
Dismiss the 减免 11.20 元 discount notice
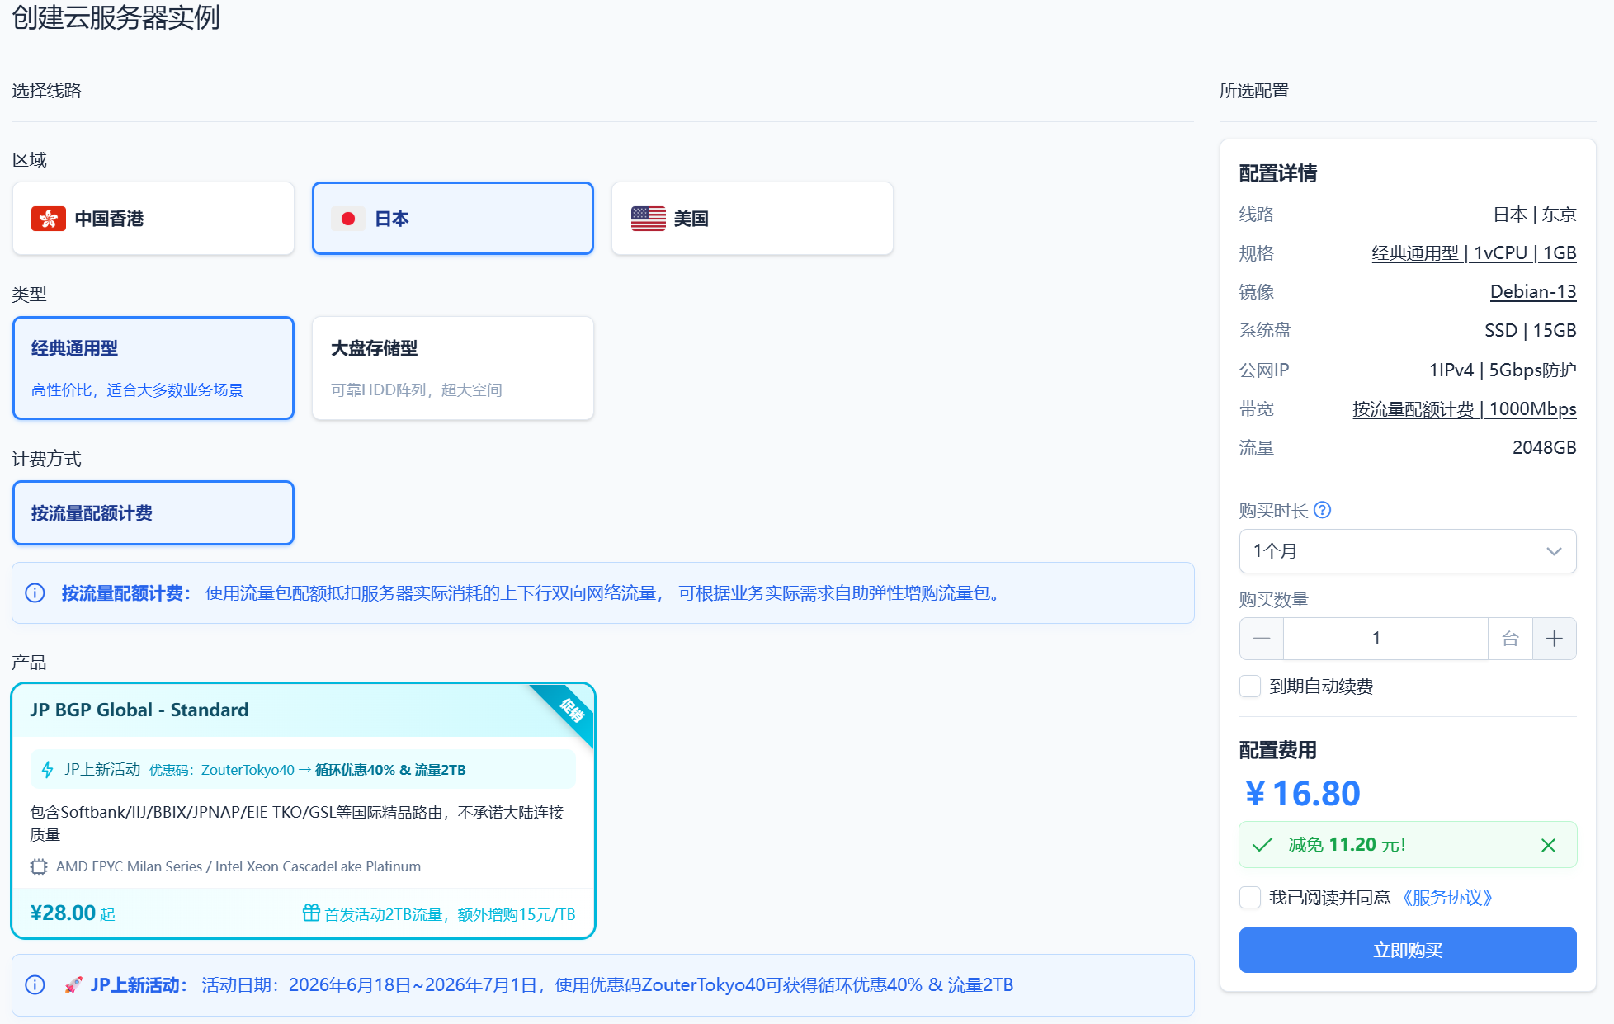pos(1548,845)
